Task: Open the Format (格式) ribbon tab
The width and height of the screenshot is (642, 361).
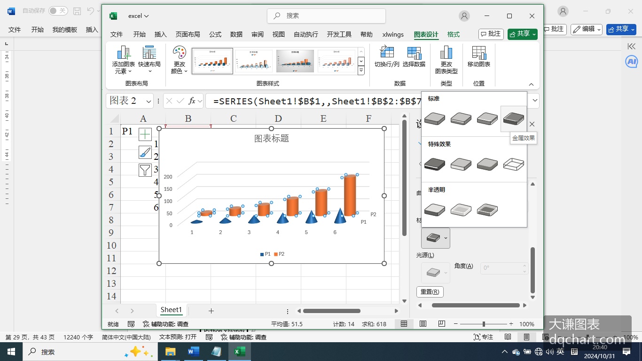Action: coord(454,34)
